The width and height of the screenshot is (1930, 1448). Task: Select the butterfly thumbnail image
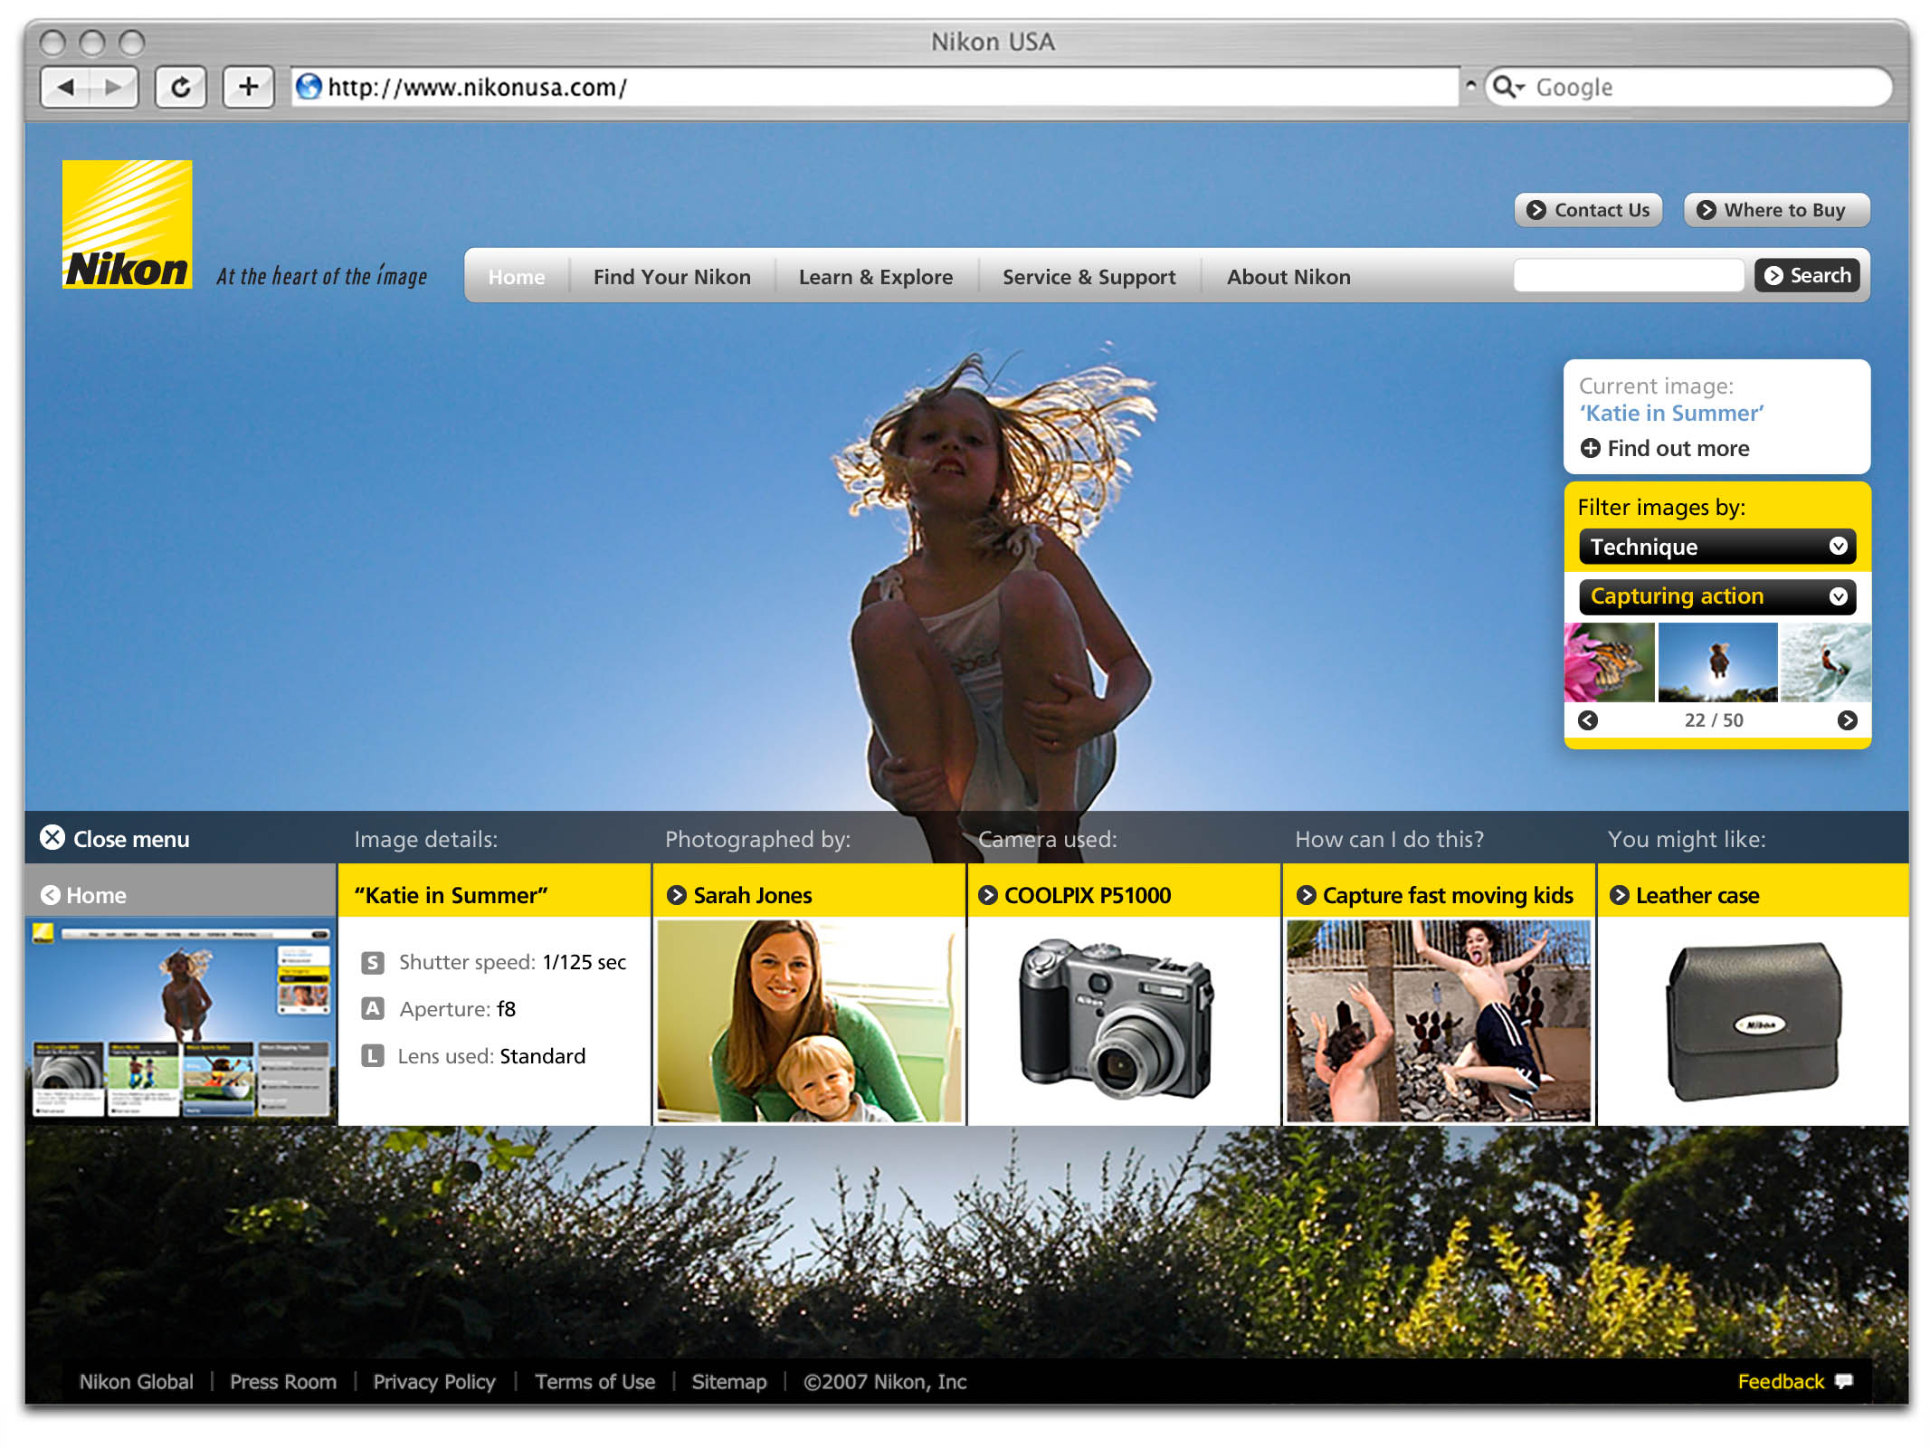pyautogui.click(x=1609, y=662)
